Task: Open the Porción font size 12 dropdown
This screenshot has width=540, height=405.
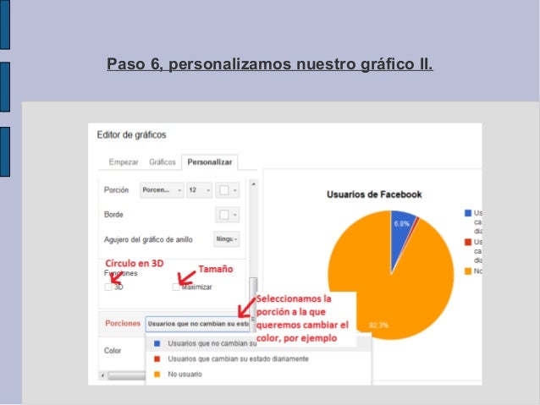Action: click(199, 190)
